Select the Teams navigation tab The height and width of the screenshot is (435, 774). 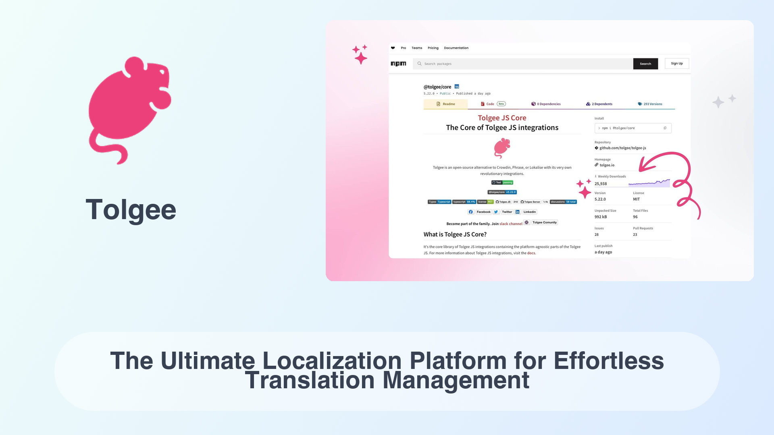[416, 48]
